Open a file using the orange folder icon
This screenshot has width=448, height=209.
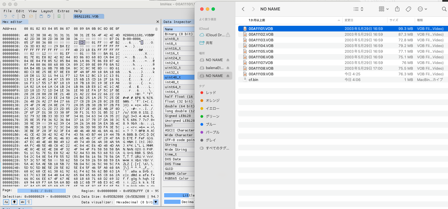click(x=31, y=16)
